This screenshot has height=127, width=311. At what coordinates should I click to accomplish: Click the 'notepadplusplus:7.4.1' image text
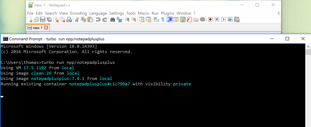58,79
